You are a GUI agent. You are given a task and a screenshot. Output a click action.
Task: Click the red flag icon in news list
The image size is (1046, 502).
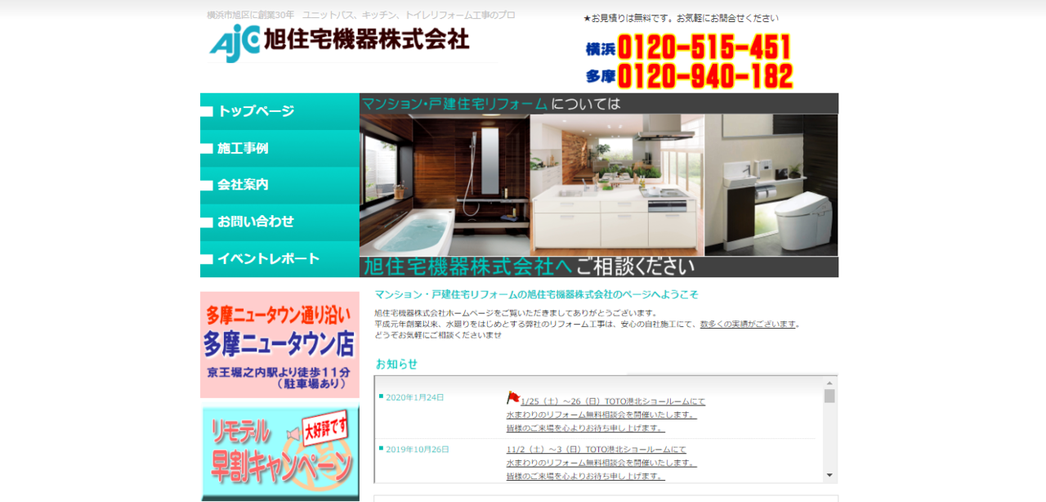click(x=513, y=397)
